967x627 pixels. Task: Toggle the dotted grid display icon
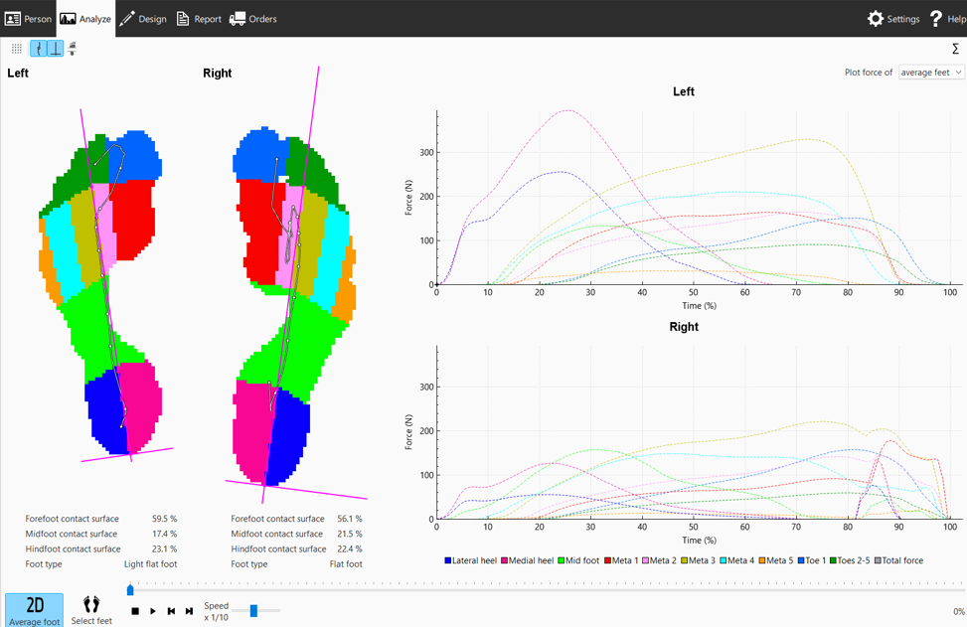(x=17, y=48)
